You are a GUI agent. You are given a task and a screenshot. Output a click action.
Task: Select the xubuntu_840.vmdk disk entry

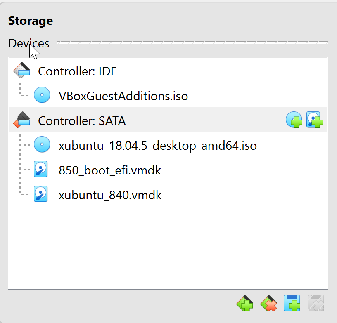pyautogui.click(x=110, y=195)
